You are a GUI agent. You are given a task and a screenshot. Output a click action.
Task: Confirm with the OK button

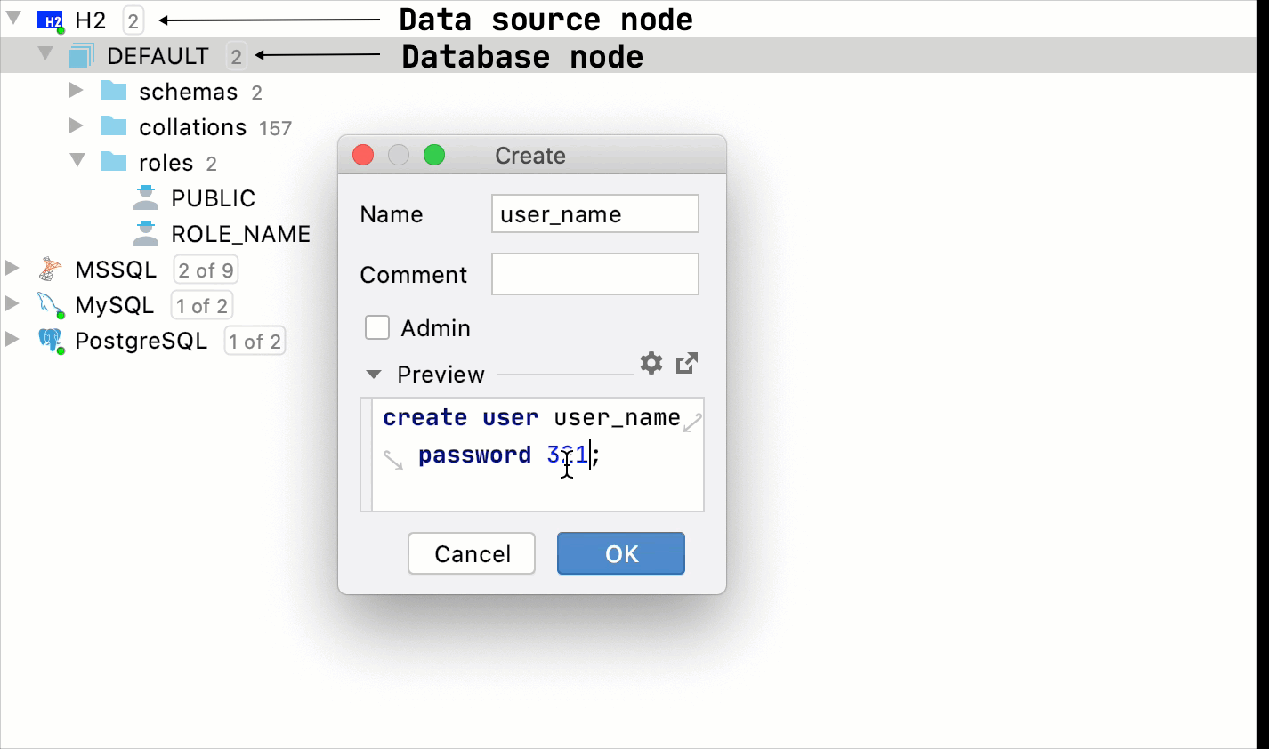[x=621, y=553]
